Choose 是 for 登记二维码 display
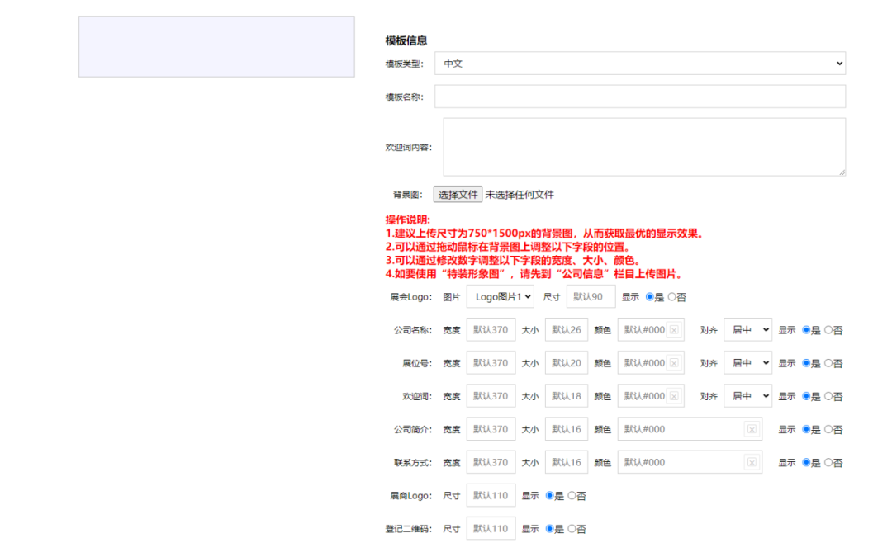The width and height of the screenshot is (892, 543). pyautogui.click(x=550, y=529)
